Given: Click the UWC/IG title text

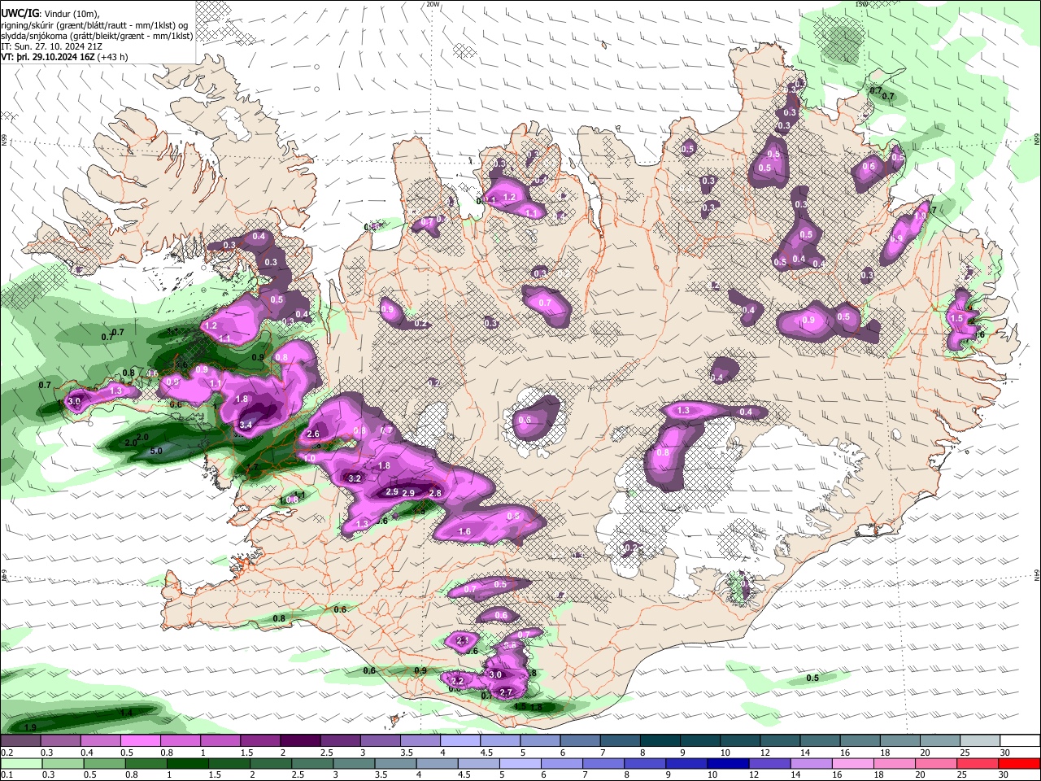Looking at the screenshot, I should coord(20,14).
